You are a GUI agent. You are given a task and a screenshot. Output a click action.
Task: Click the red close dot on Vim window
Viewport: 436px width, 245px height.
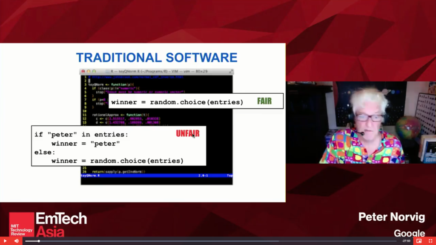[x=83, y=71]
